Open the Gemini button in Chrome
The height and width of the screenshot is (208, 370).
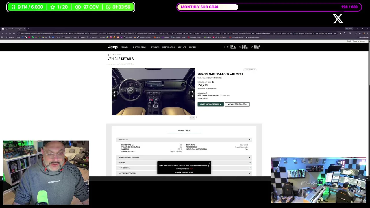pyautogui.click(x=349, y=29)
